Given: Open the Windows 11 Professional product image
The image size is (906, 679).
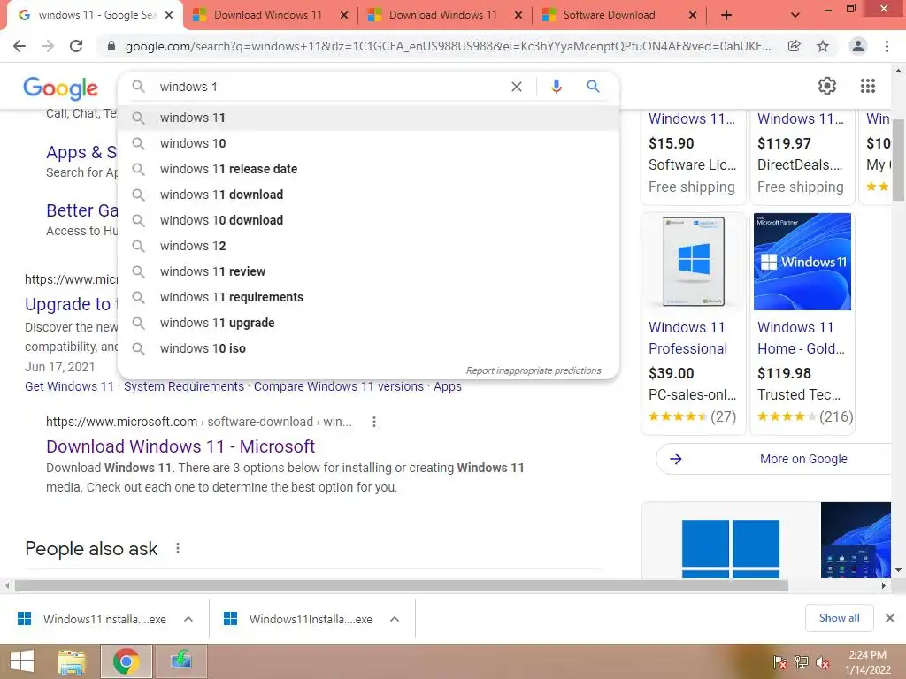Looking at the screenshot, I should 694,262.
